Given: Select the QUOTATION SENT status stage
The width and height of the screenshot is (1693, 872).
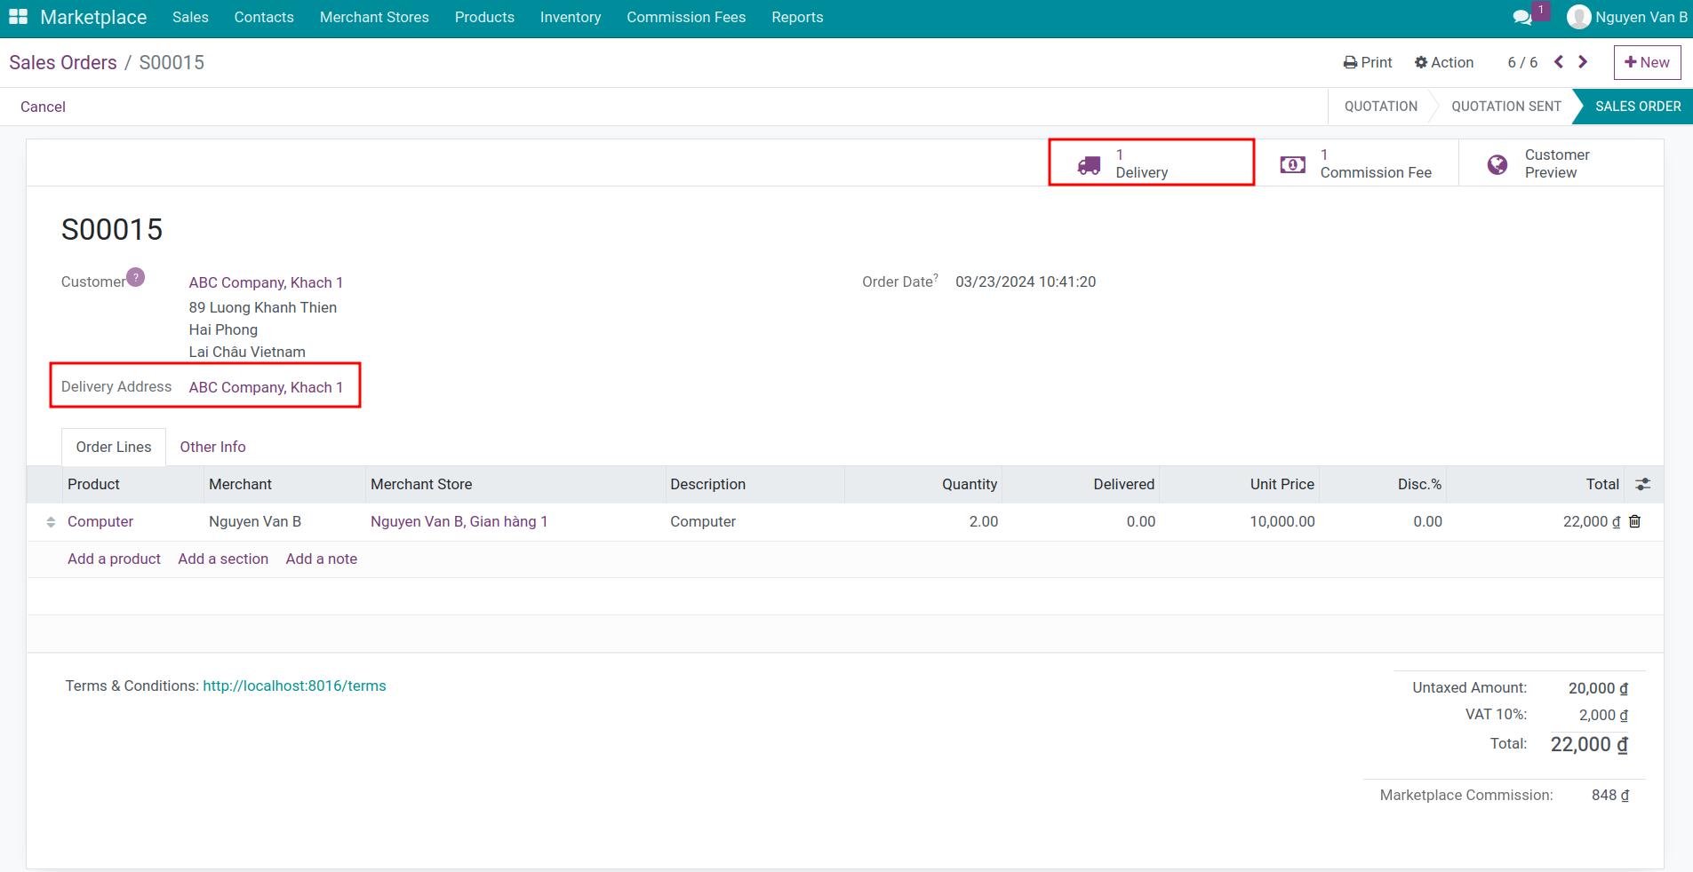Looking at the screenshot, I should 1506,107.
